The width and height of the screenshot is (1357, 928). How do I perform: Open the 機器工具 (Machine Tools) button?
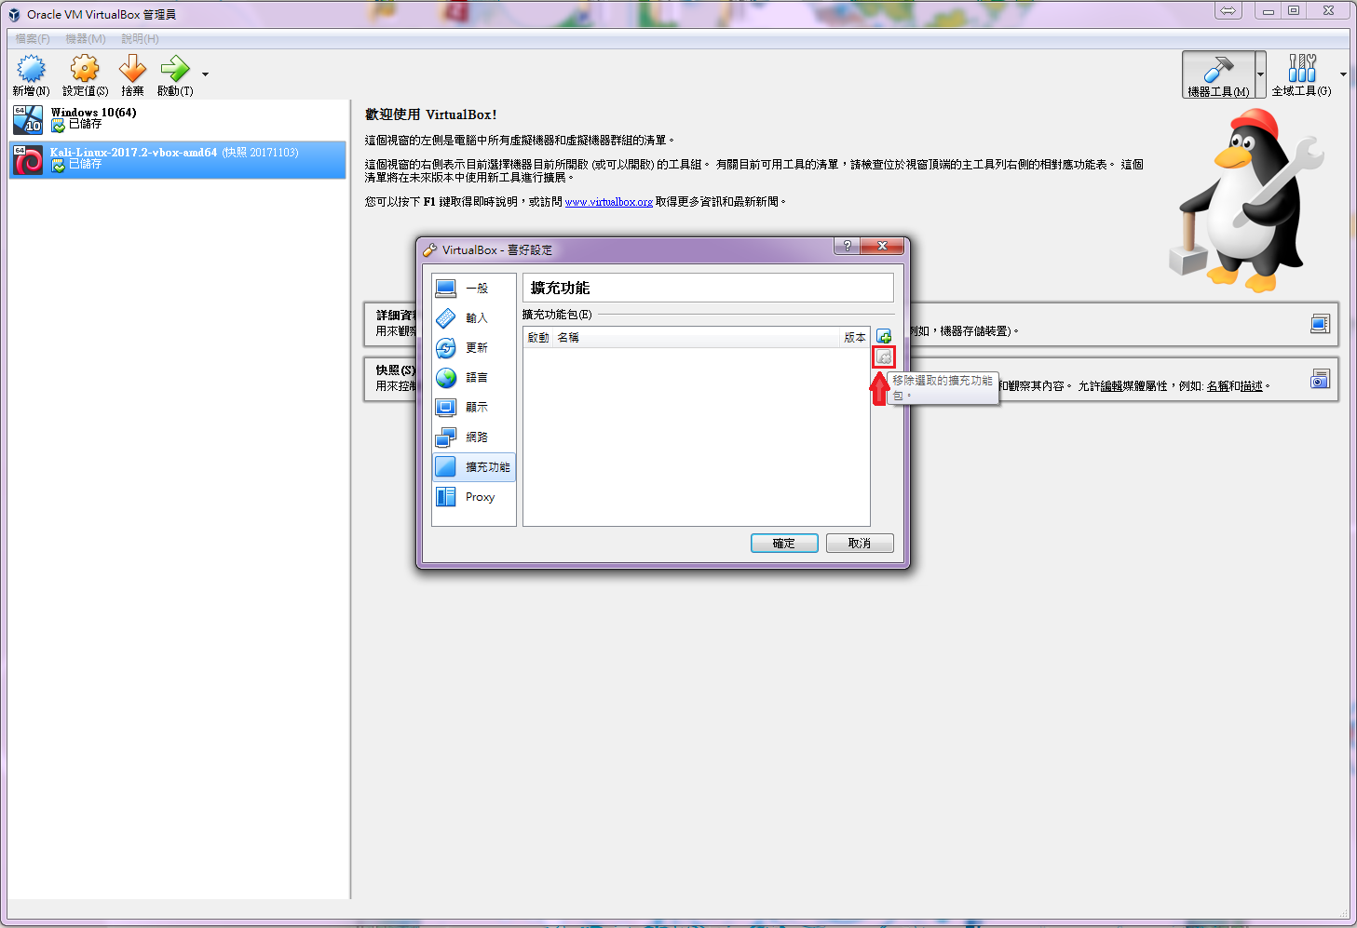click(1217, 74)
